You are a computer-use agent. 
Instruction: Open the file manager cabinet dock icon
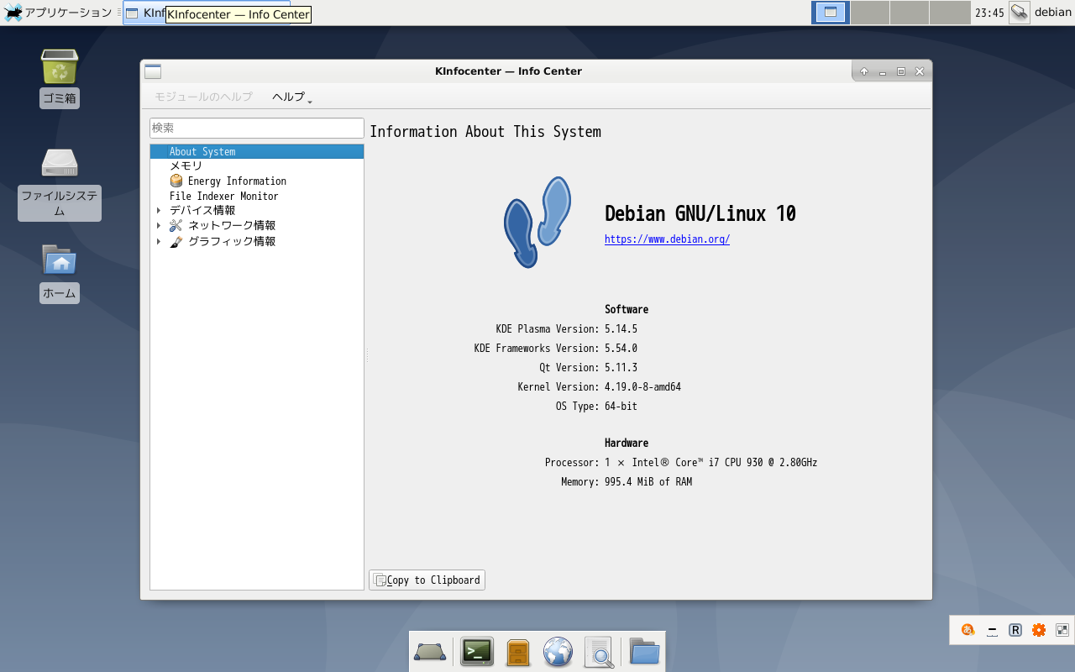[x=518, y=653]
